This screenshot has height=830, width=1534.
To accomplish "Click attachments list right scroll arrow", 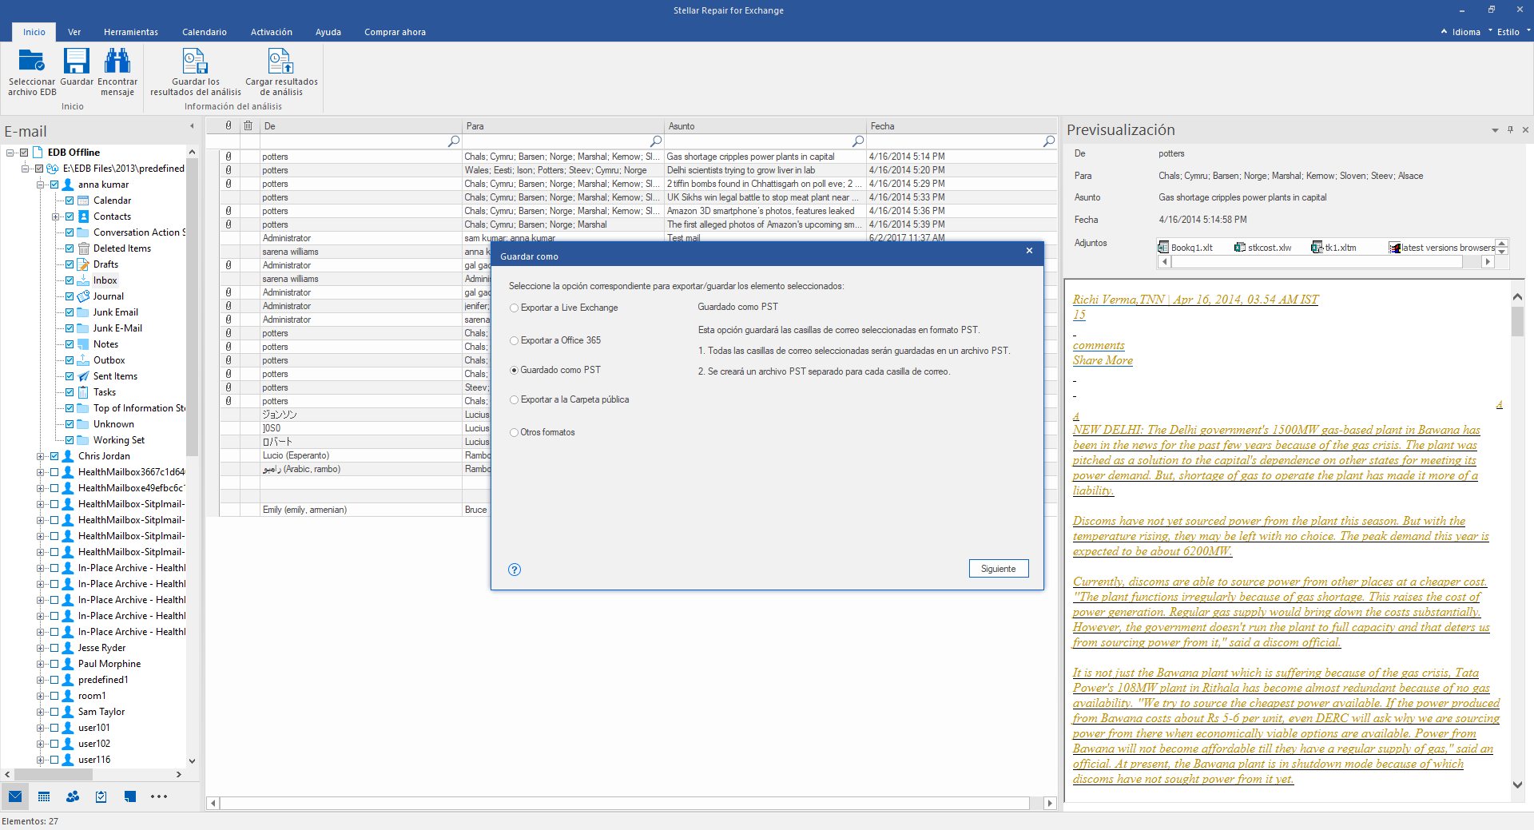I will pos(1487,261).
